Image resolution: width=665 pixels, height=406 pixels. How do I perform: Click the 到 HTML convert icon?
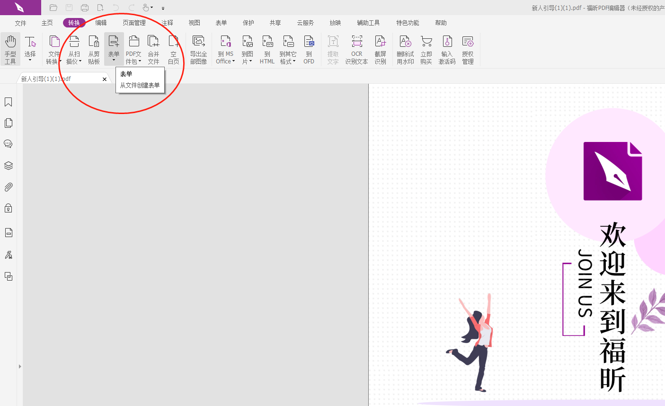tap(267, 49)
